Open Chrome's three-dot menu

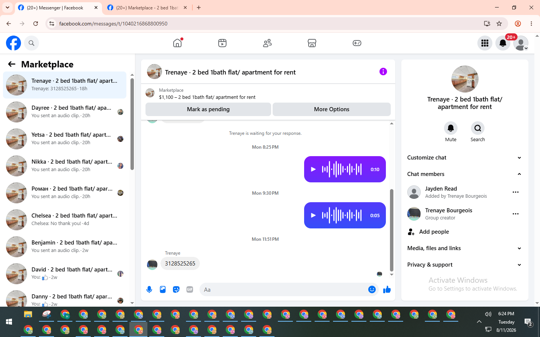tap(531, 24)
